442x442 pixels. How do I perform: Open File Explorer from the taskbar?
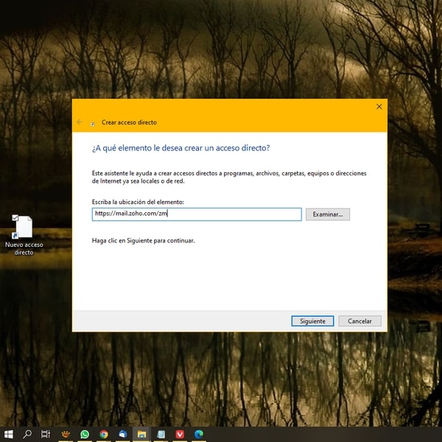[141, 434]
